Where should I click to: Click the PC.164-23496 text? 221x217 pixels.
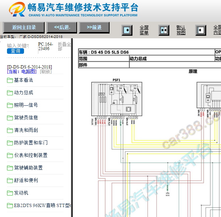(x=45, y=46)
